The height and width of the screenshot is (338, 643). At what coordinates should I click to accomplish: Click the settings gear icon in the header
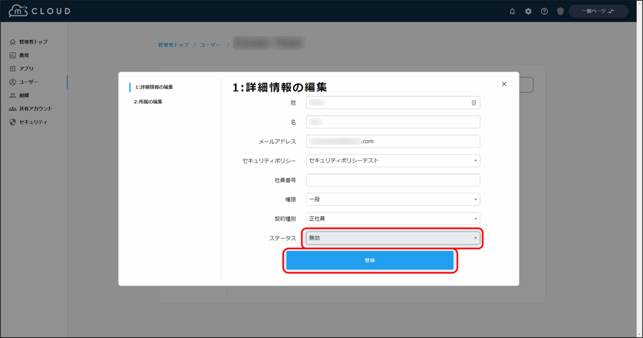(528, 11)
